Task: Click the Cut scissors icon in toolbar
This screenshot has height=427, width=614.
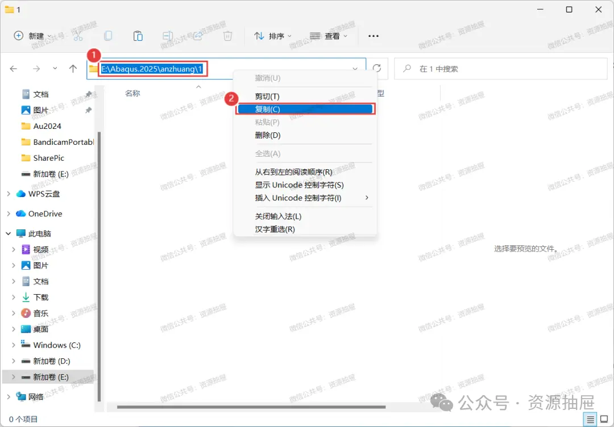Action: [78, 36]
